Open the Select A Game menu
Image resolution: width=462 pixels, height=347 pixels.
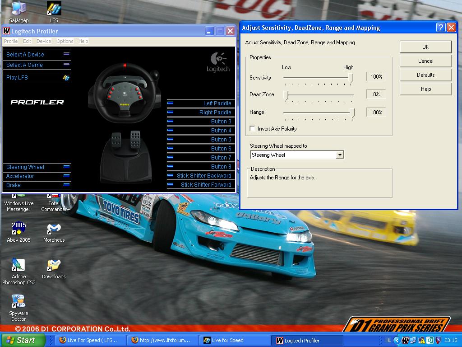(x=37, y=65)
